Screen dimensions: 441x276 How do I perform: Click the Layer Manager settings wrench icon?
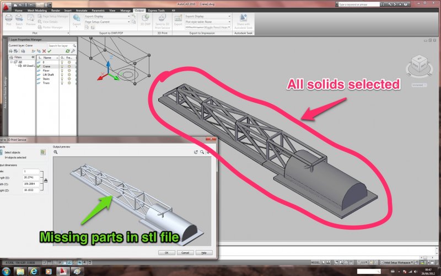tap(73, 51)
